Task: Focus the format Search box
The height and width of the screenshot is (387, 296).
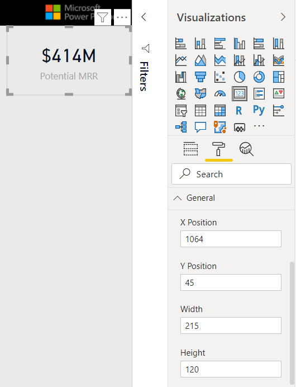Action: point(231,174)
